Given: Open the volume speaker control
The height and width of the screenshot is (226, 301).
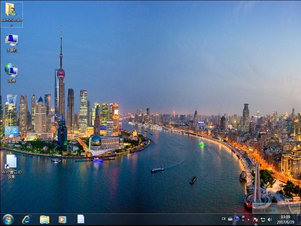Looking at the screenshot, I should 270,219.
